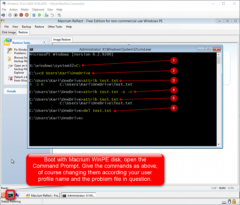The width and height of the screenshot is (240, 205).
Task: Click the Fix Windows boot problems icon
Action: click(x=9, y=50)
